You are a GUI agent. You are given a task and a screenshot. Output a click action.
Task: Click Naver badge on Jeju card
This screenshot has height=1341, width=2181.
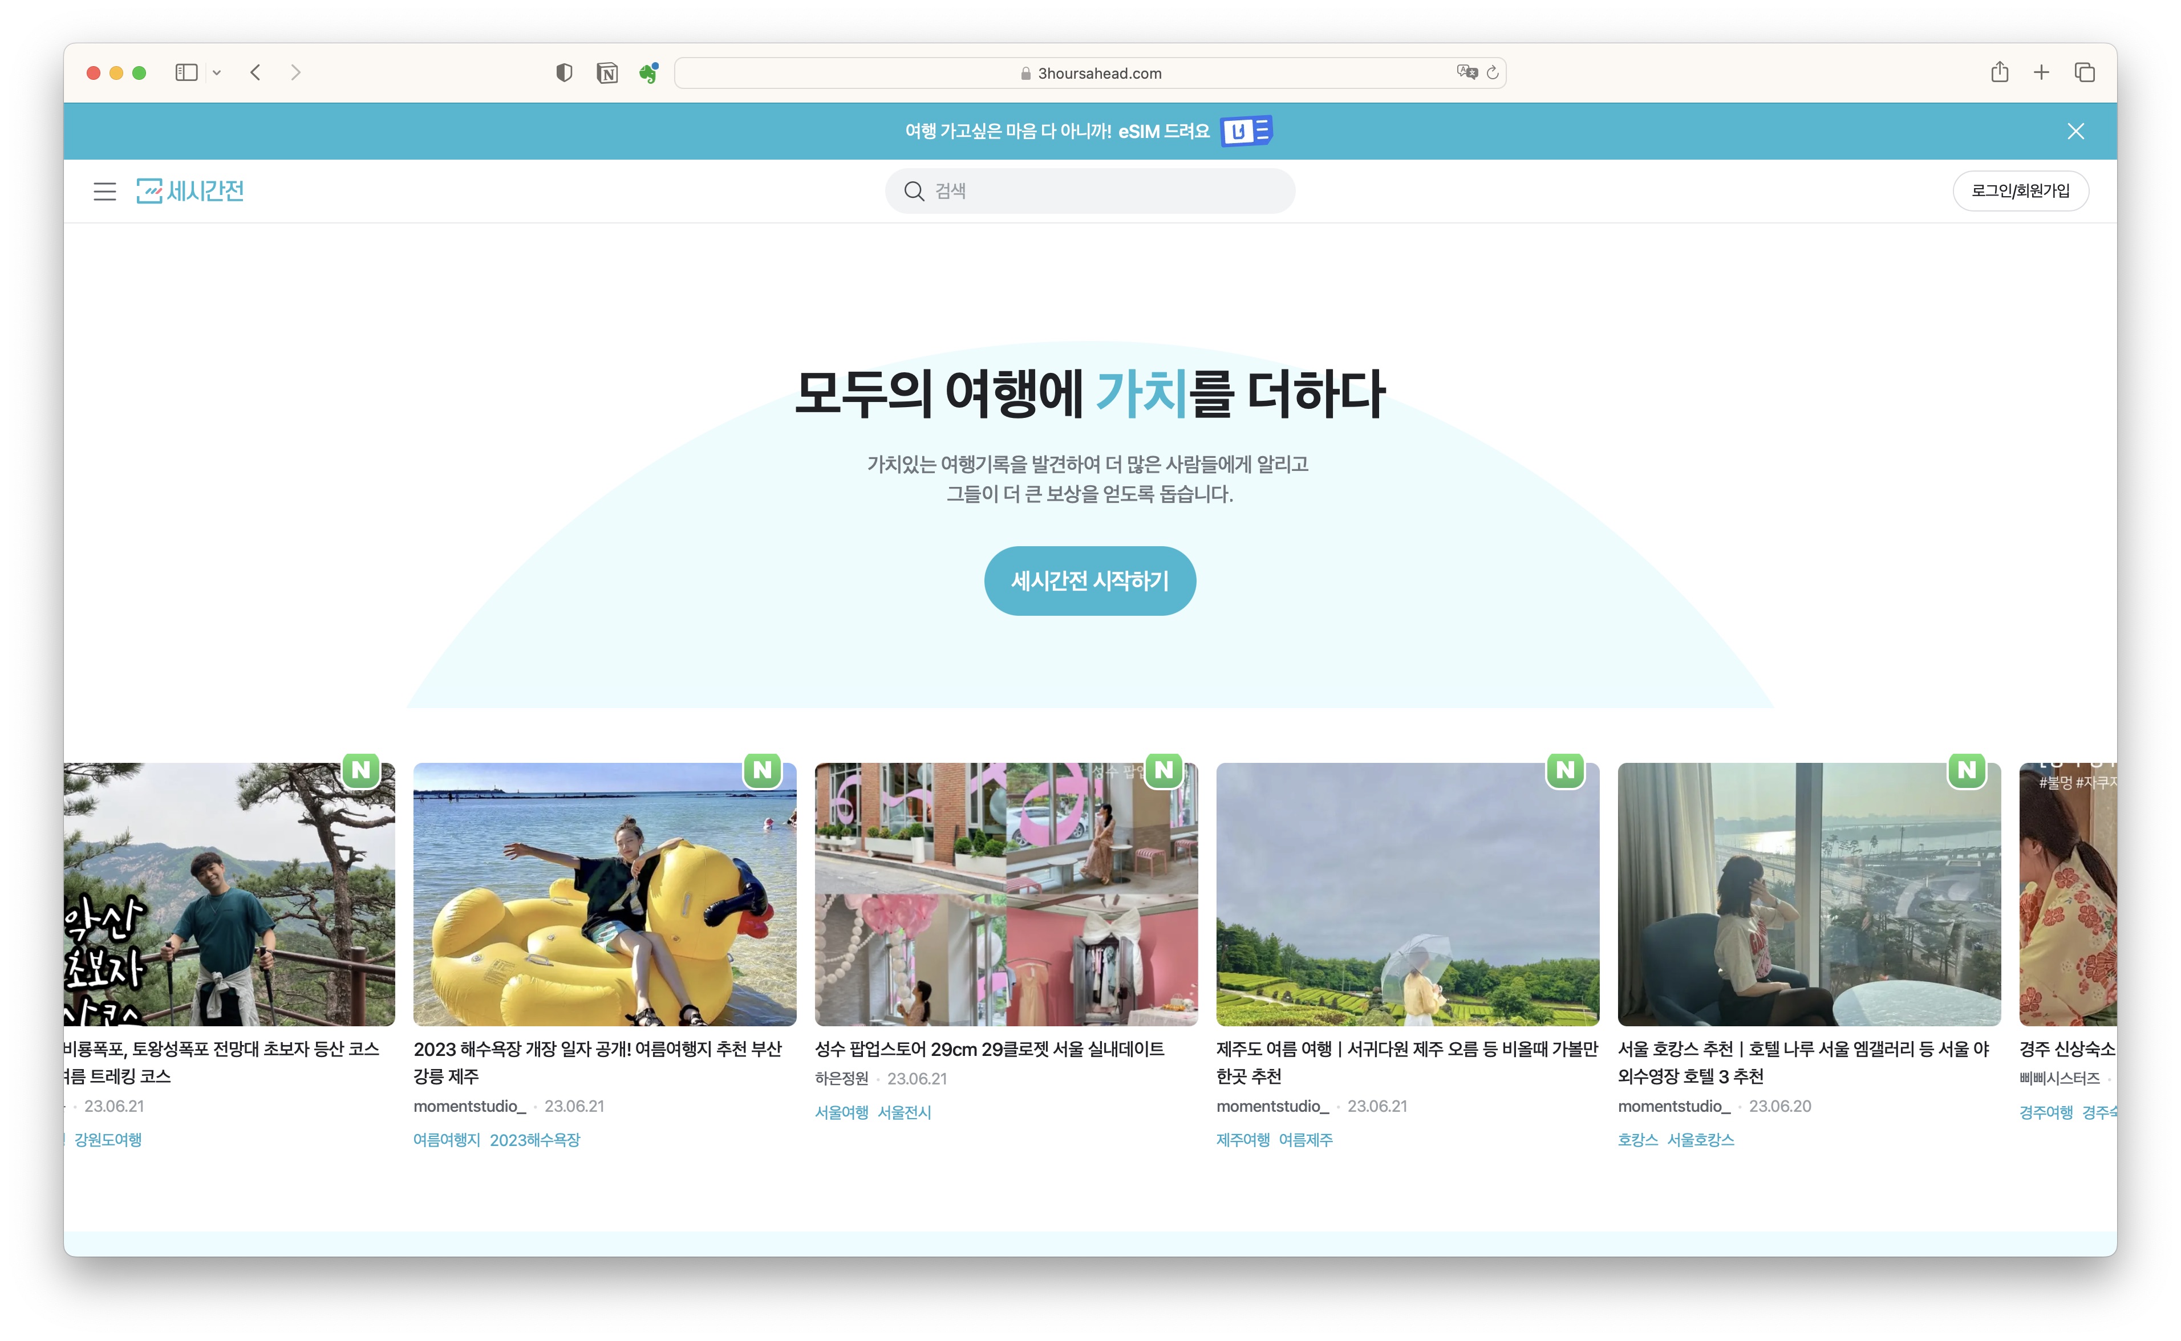click(x=1566, y=770)
